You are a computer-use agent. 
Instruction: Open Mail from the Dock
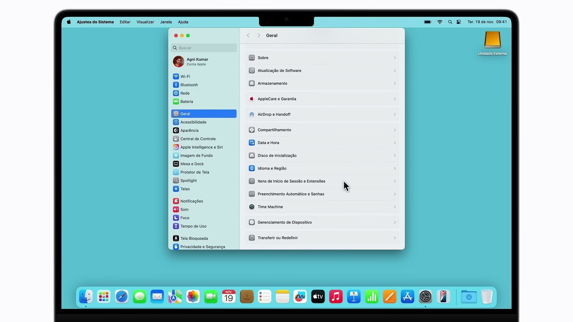pyautogui.click(x=157, y=297)
